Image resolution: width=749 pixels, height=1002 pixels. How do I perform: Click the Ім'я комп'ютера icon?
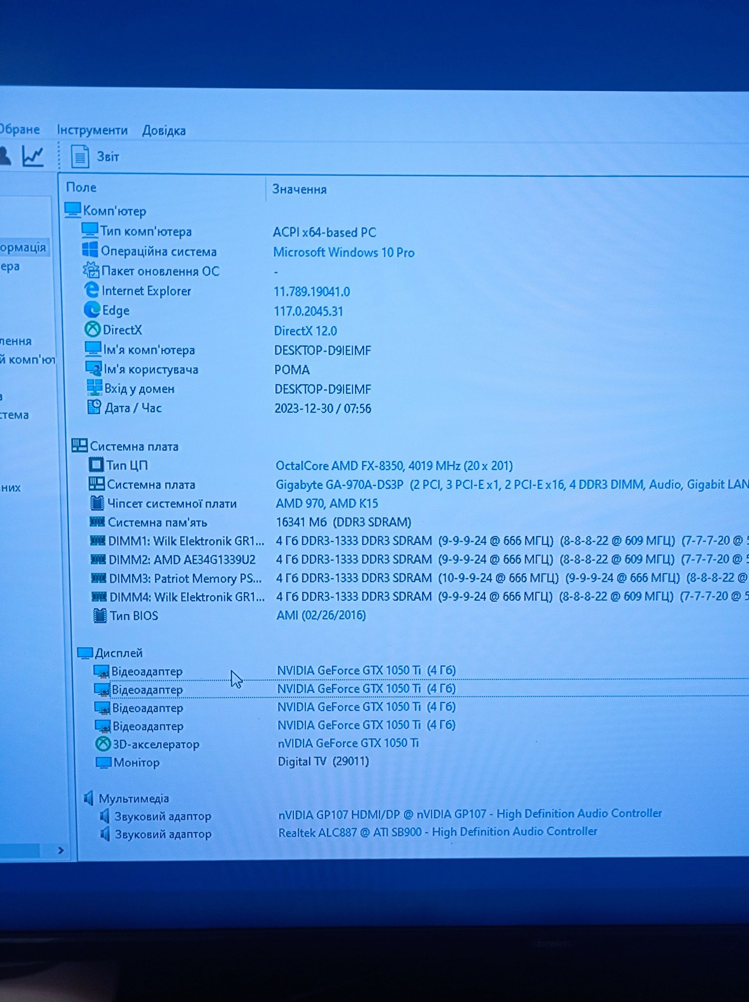click(93, 349)
